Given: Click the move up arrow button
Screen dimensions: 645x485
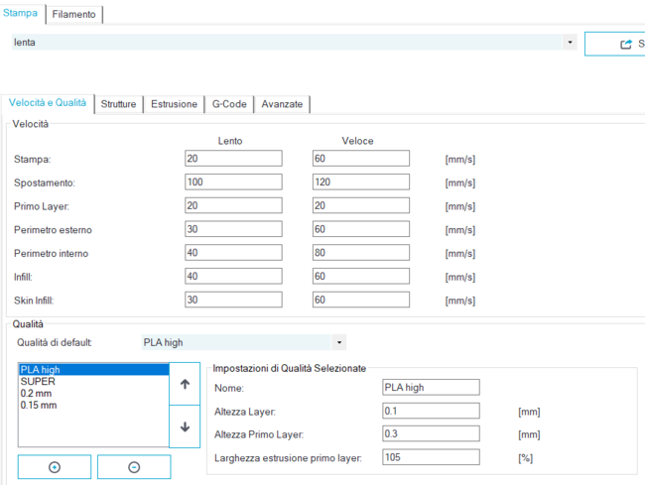Looking at the screenshot, I should (185, 385).
